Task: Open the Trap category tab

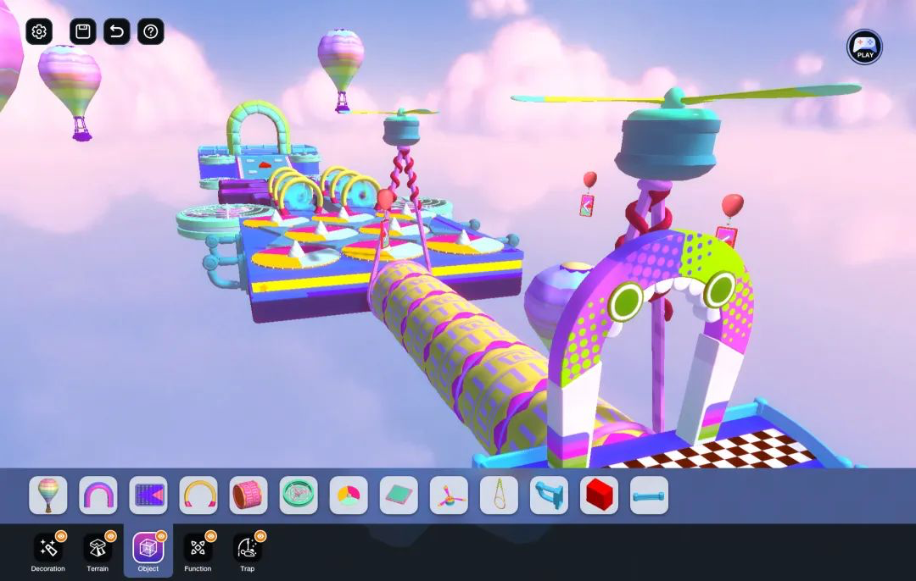Action: [247, 552]
